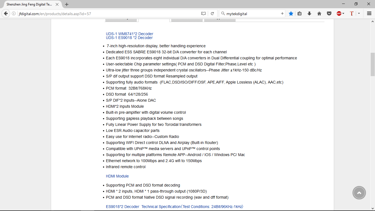Click the Adblock Plus icon
This screenshot has height=211, width=375.
[x=339, y=13]
